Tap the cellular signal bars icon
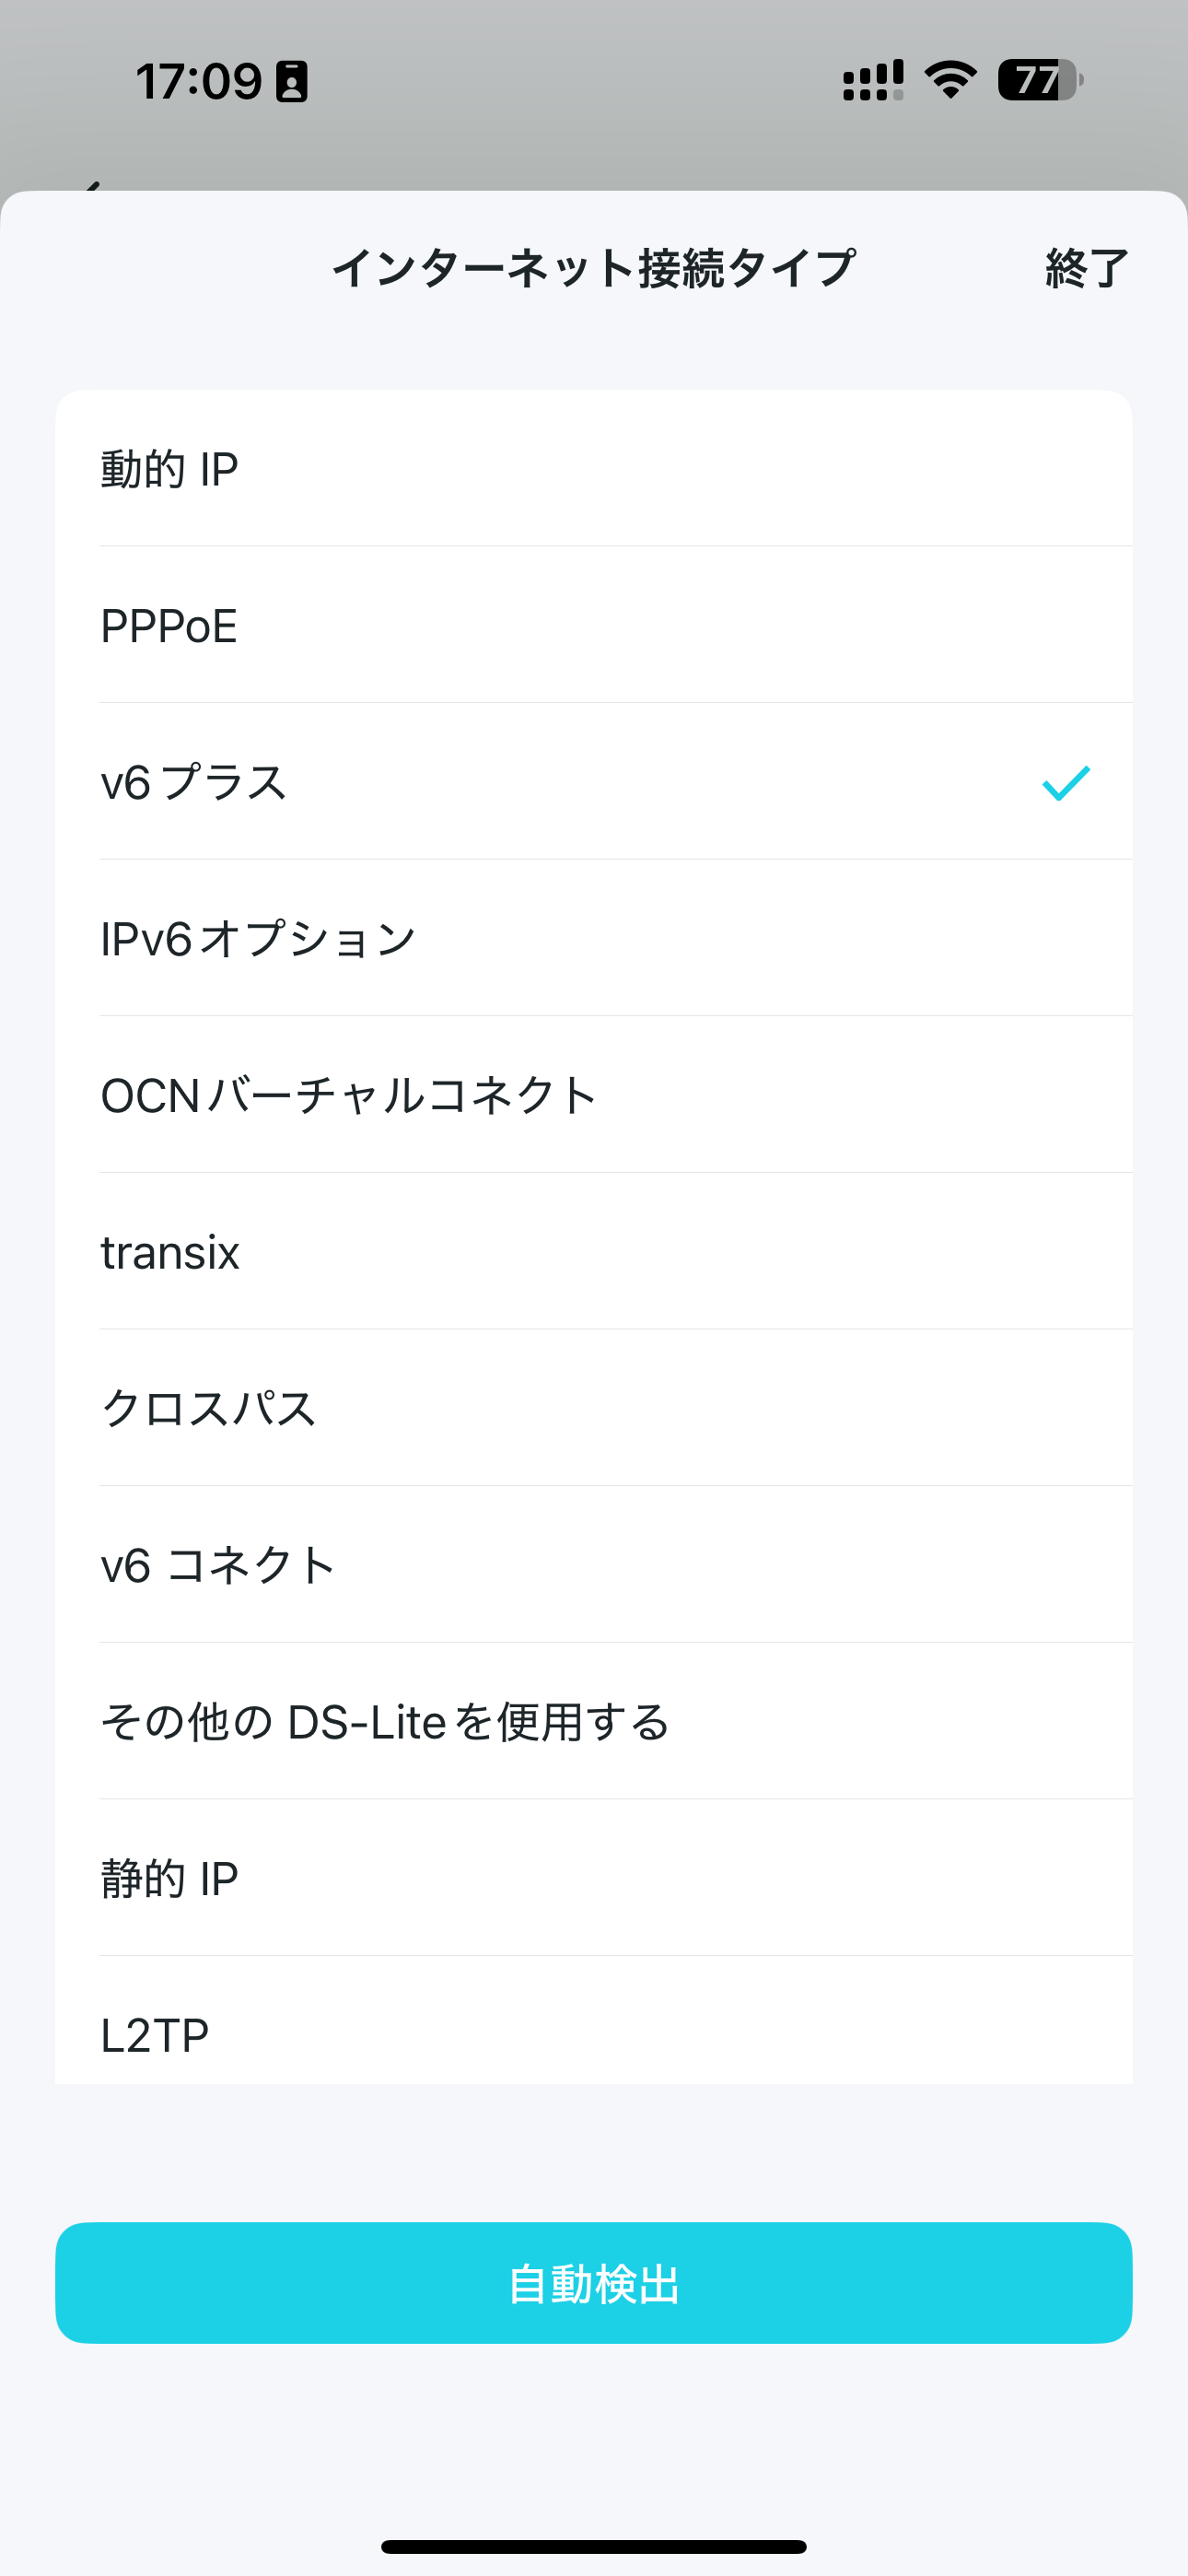Screen dimensions: 1188x2576 [x=873, y=80]
